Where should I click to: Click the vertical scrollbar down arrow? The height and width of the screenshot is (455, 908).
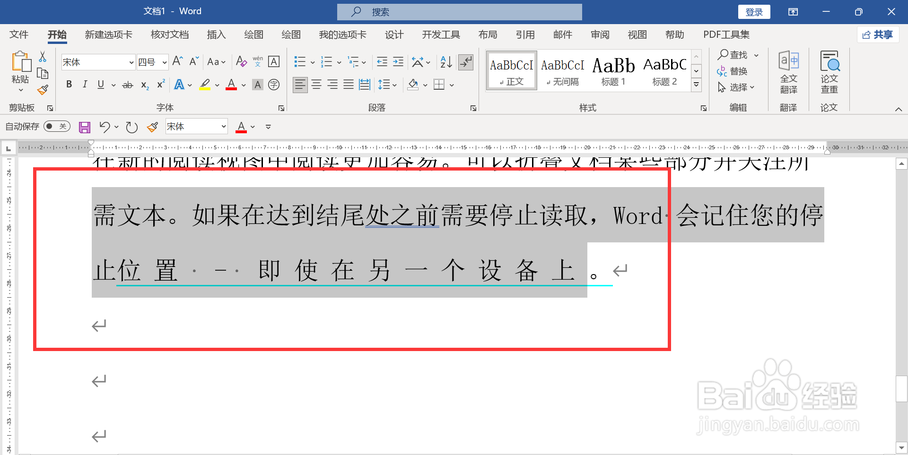coord(901,447)
